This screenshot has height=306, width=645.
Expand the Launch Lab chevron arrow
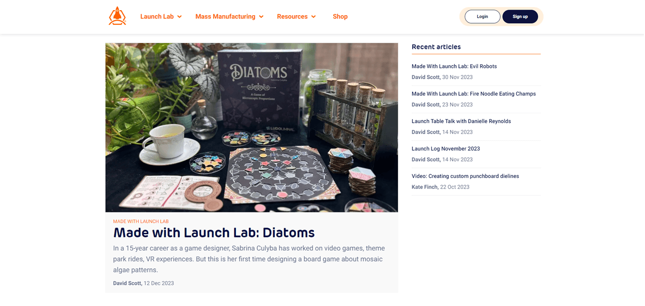[179, 17]
